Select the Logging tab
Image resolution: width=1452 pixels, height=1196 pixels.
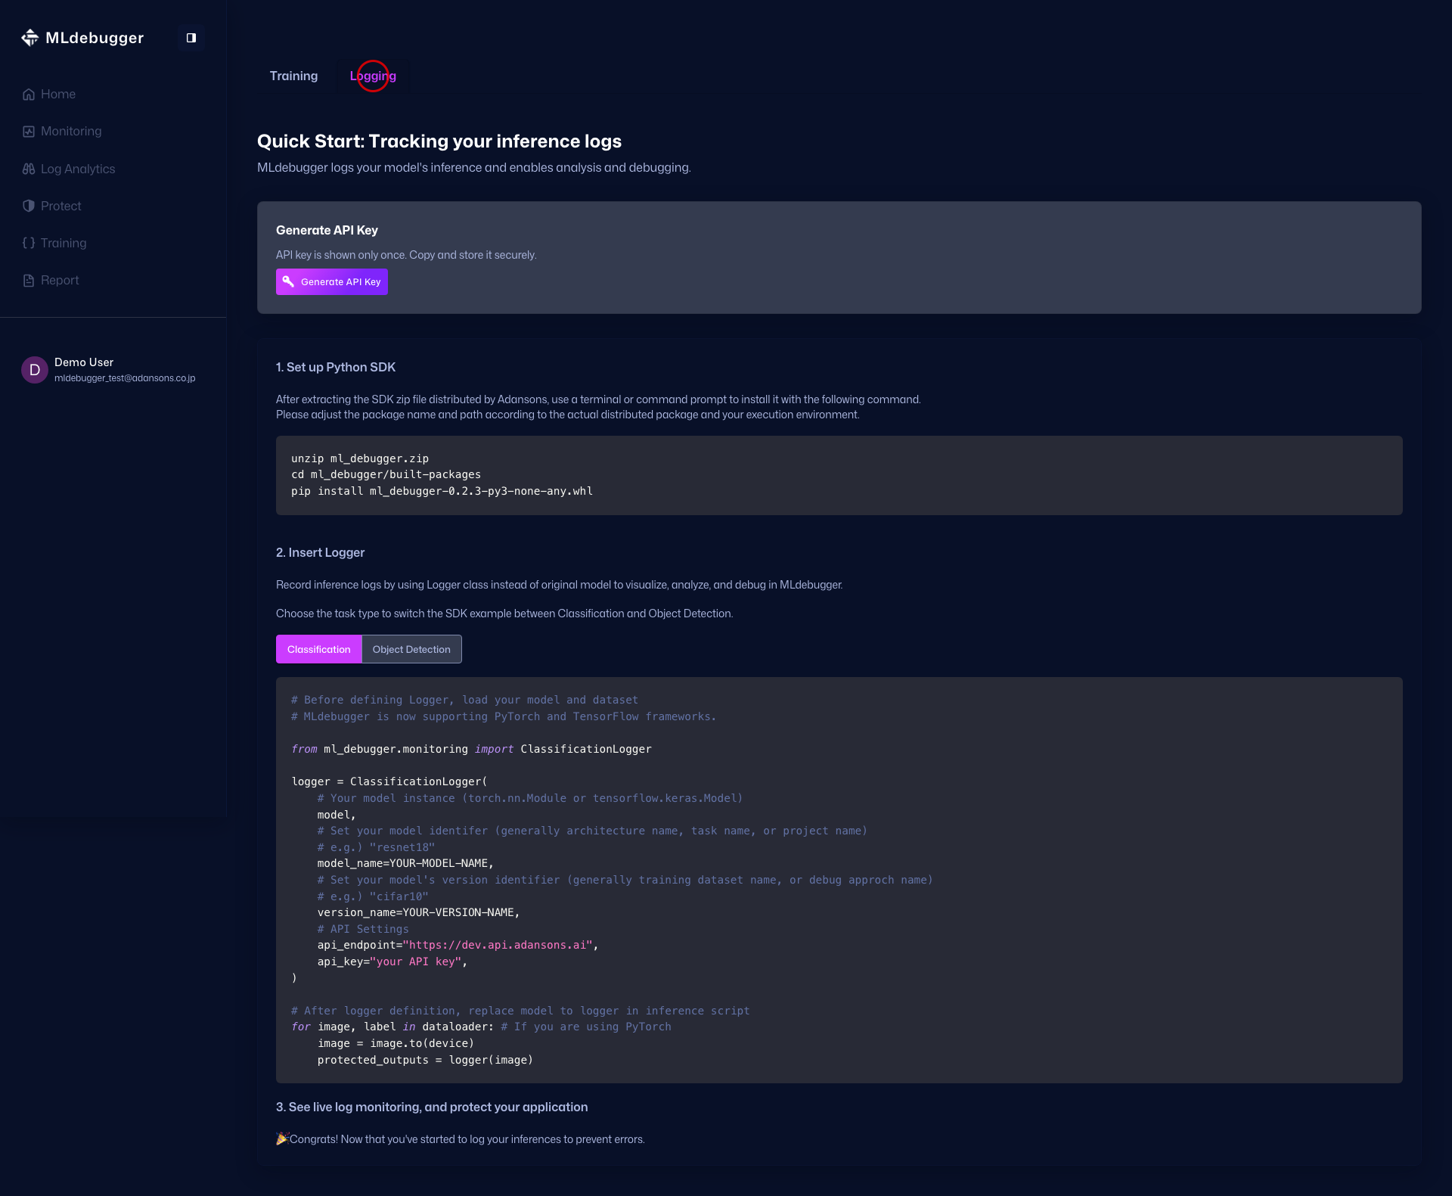pyautogui.click(x=373, y=76)
